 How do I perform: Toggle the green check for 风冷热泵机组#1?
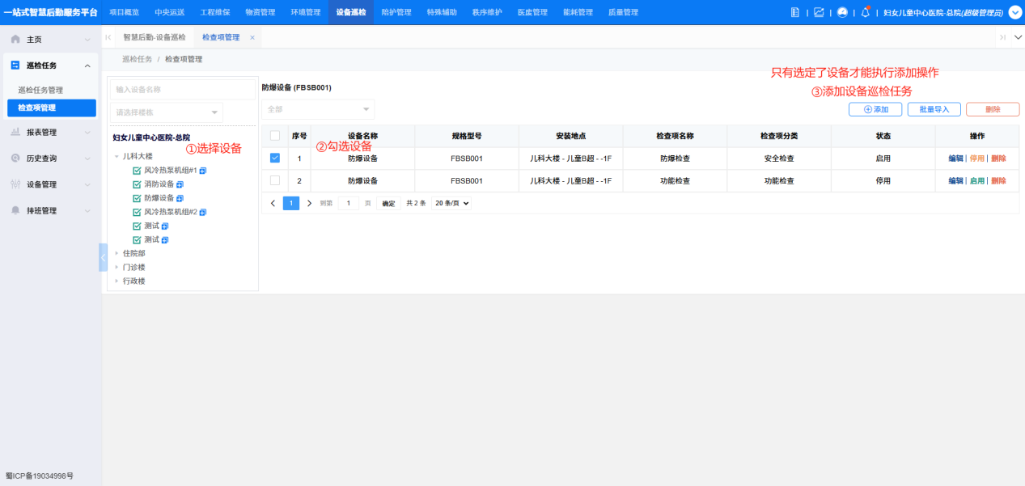click(137, 171)
